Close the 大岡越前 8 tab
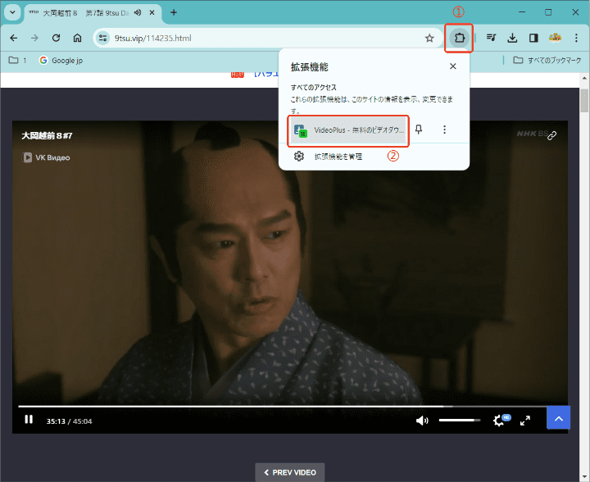Image resolution: width=590 pixels, height=482 pixels. [152, 13]
